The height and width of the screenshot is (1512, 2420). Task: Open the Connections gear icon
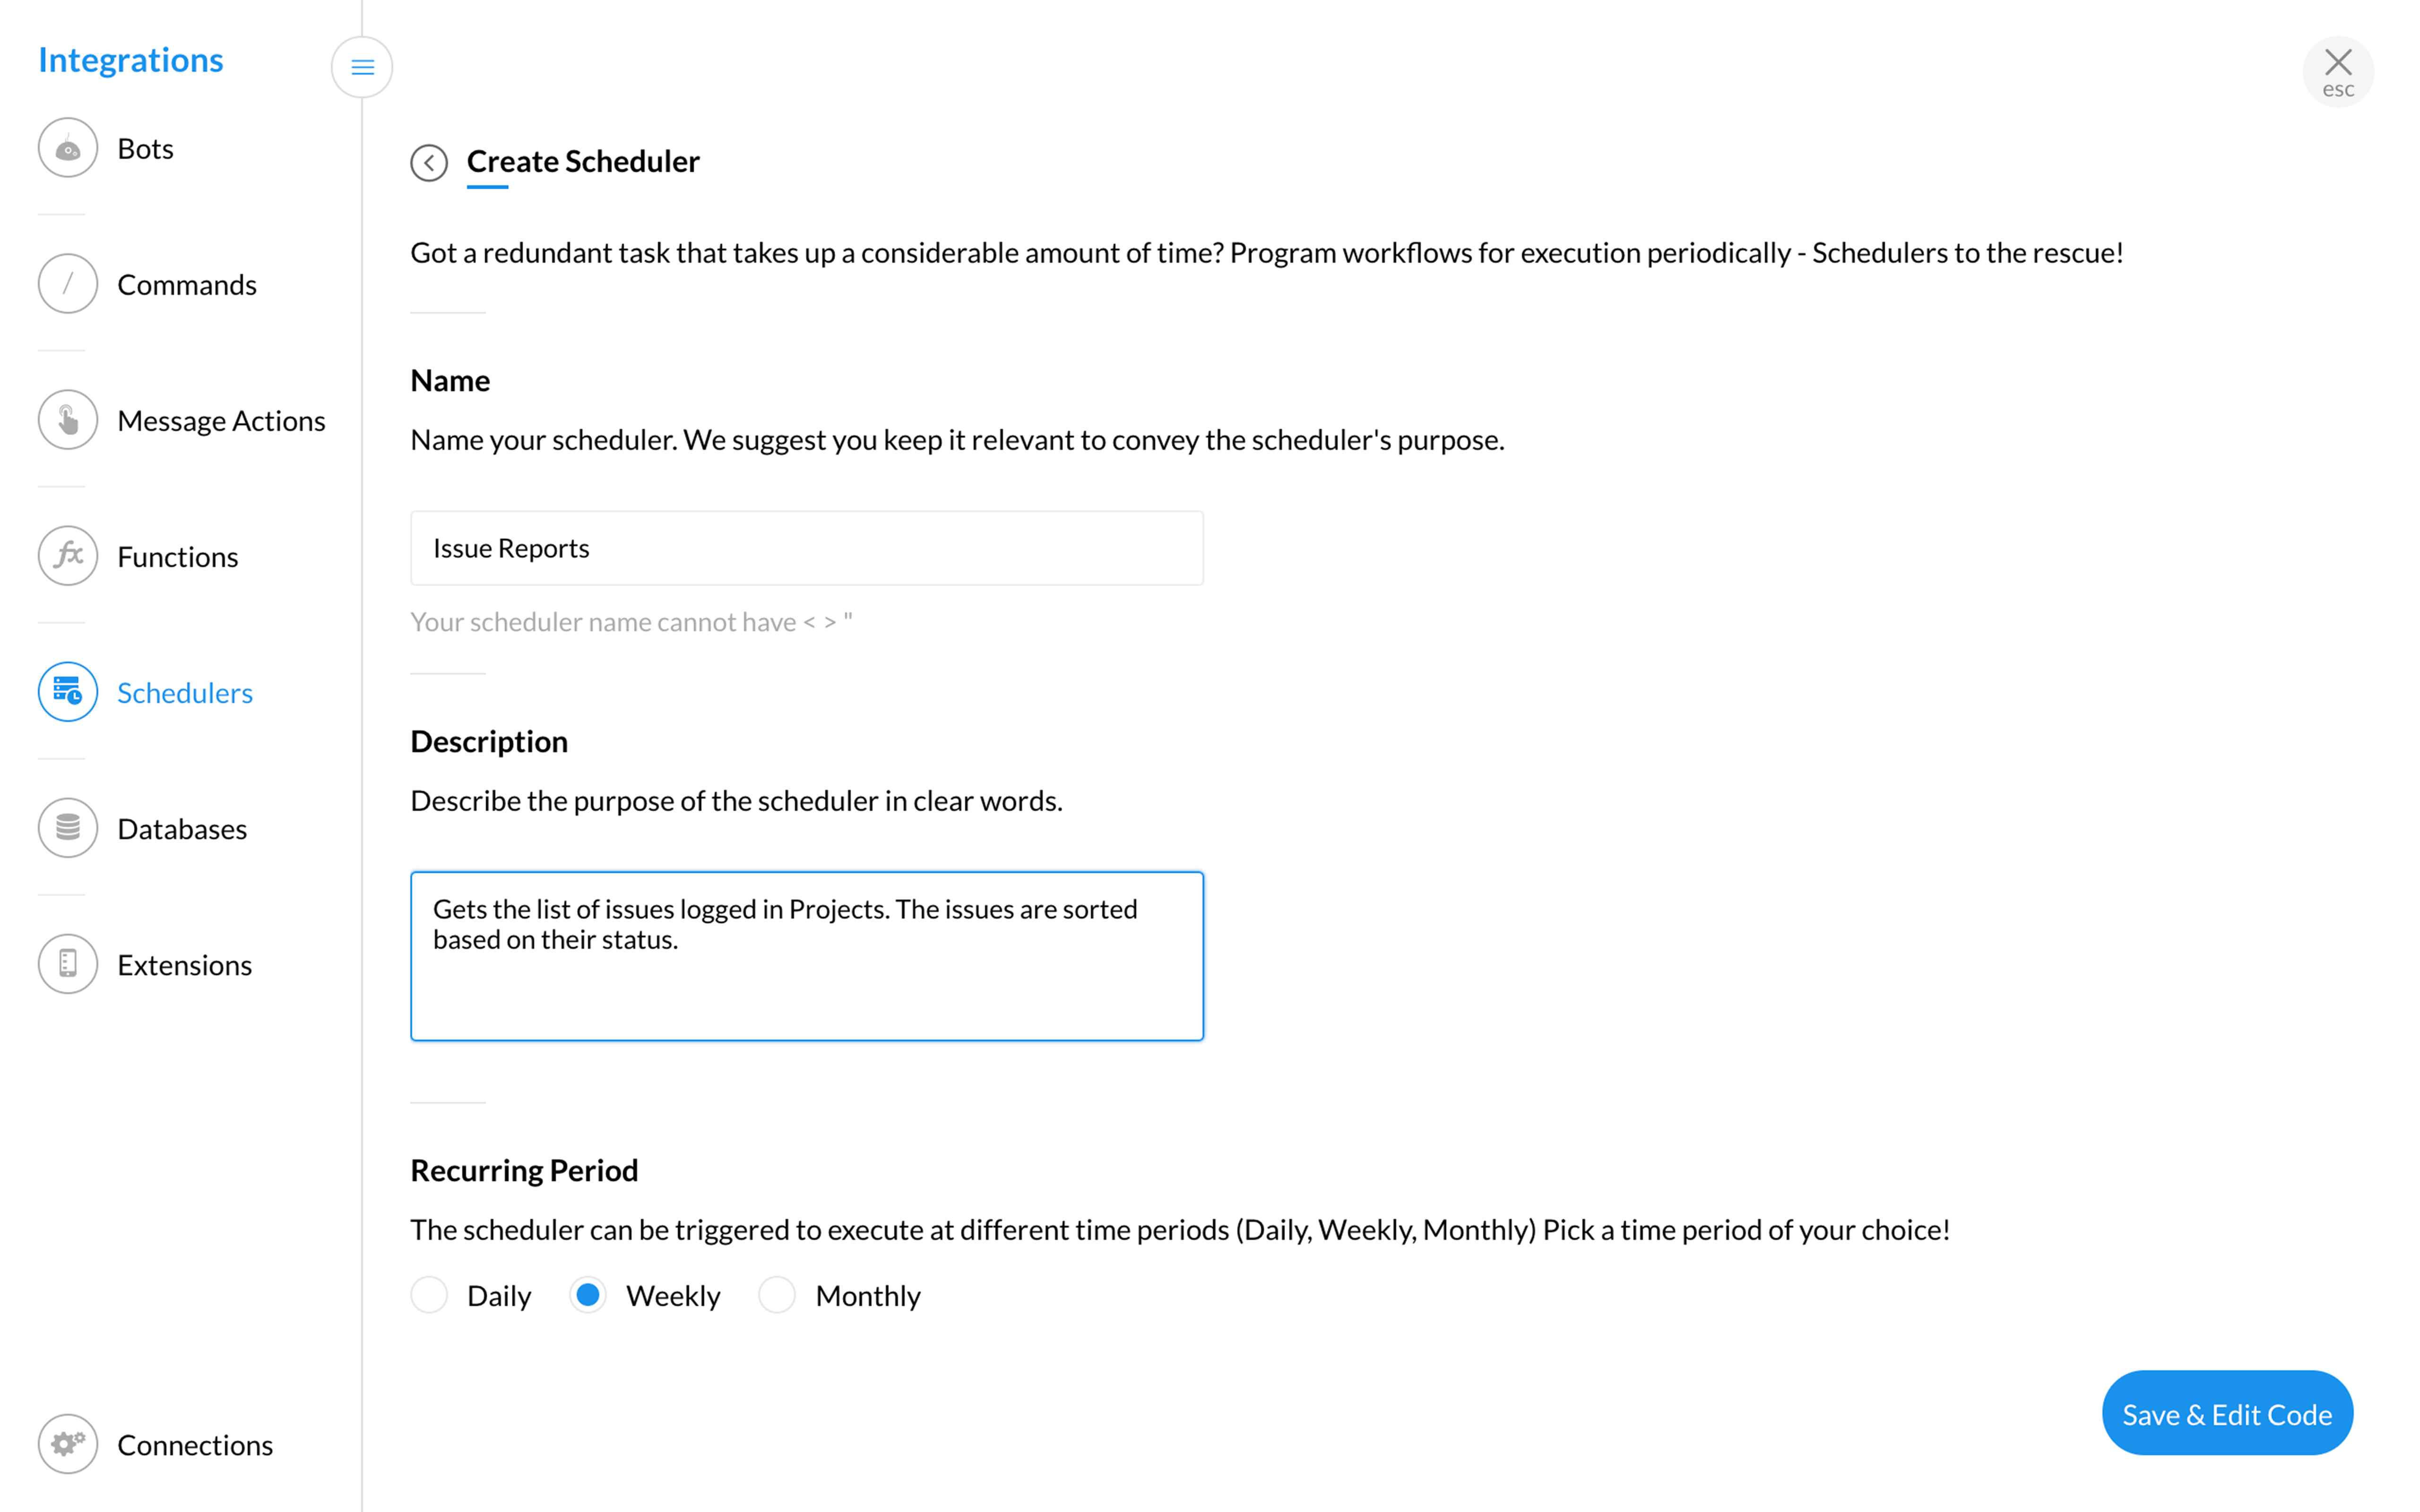point(68,1444)
